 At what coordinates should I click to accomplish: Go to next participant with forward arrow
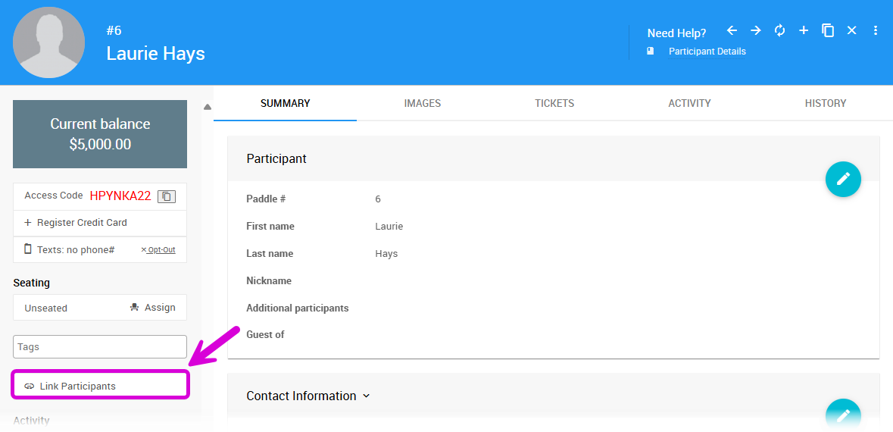point(755,30)
